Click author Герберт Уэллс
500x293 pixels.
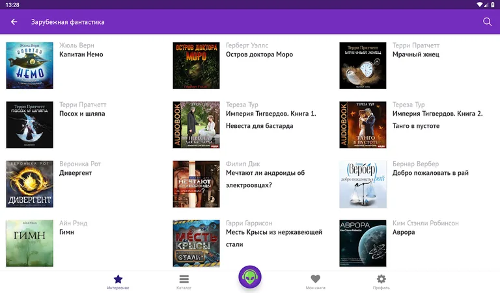coord(247,45)
